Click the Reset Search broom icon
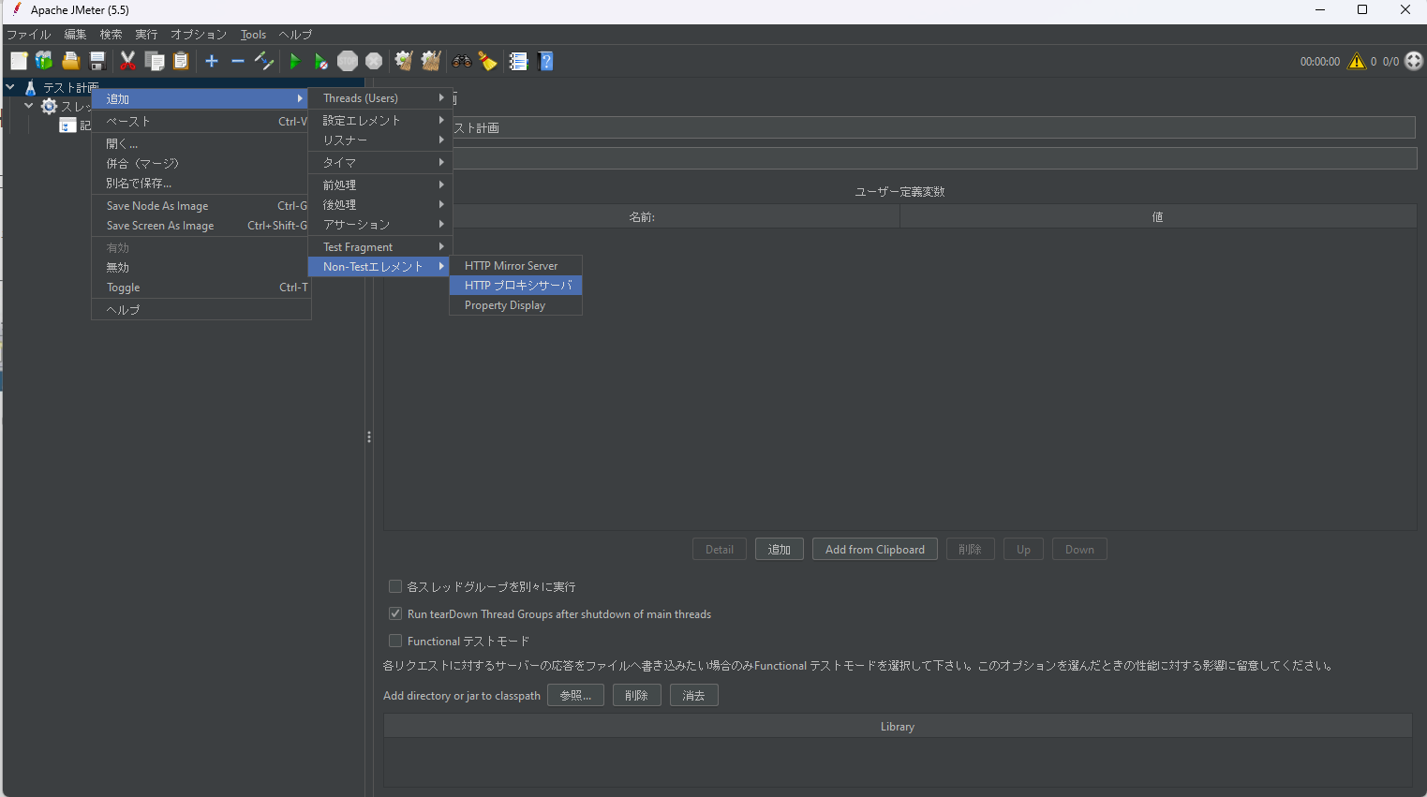The width and height of the screenshot is (1427, 797). click(488, 61)
